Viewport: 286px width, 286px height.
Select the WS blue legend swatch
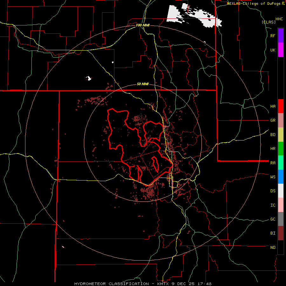tap(281, 177)
